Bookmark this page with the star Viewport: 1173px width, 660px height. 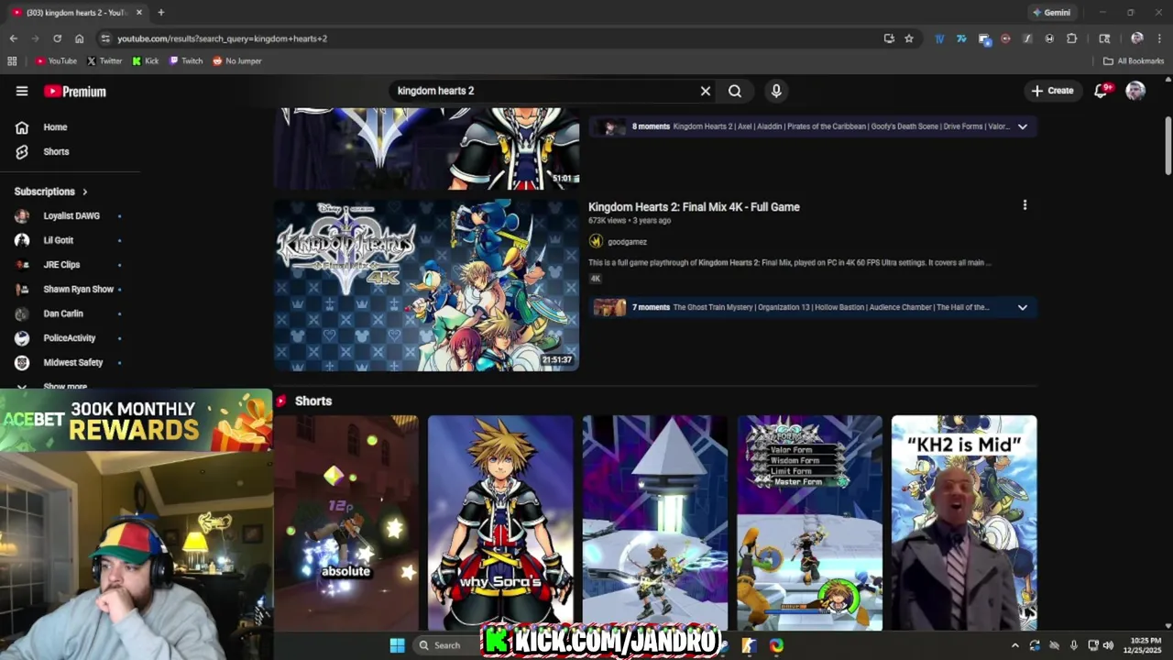tap(909, 38)
